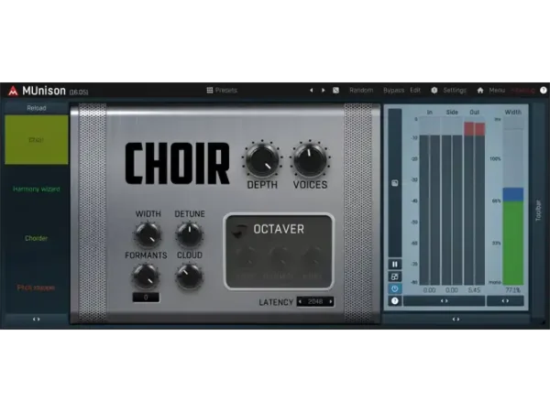Adjust the WIDTH knob
The width and height of the screenshot is (550, 412).
coord(148,234)
